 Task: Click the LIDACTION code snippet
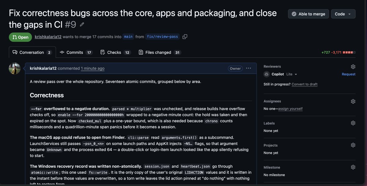194,173
